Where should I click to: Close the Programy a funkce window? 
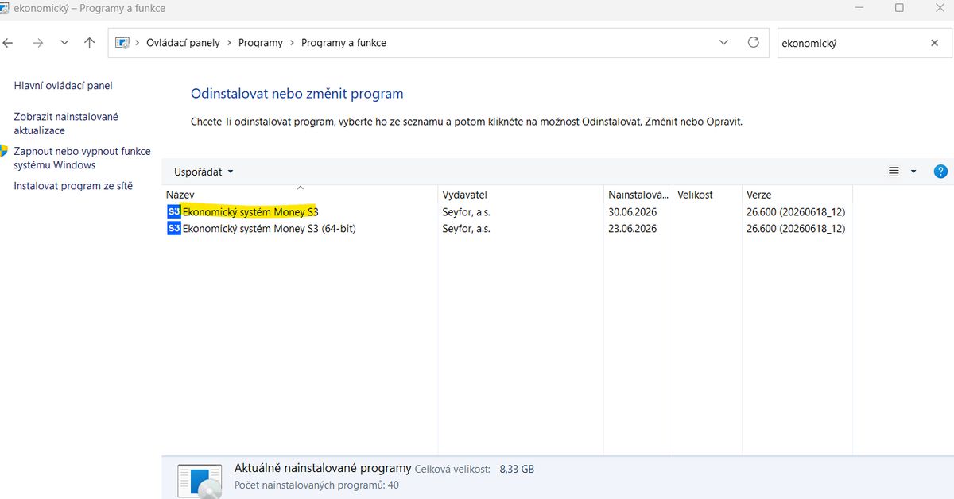(939, 8)
